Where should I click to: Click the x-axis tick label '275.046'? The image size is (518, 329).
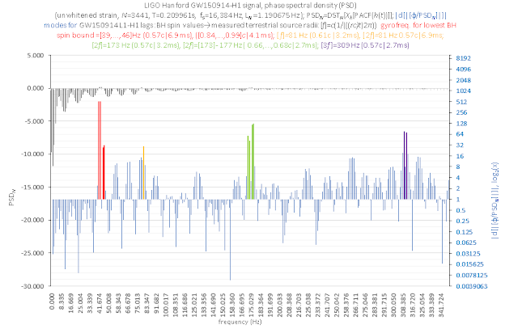[x=365, y=304]
